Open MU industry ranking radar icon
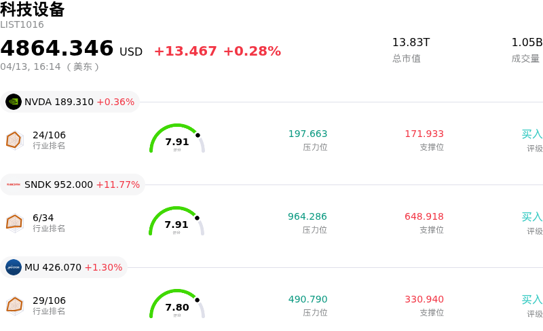543x331 pixels. click(14, 305)
